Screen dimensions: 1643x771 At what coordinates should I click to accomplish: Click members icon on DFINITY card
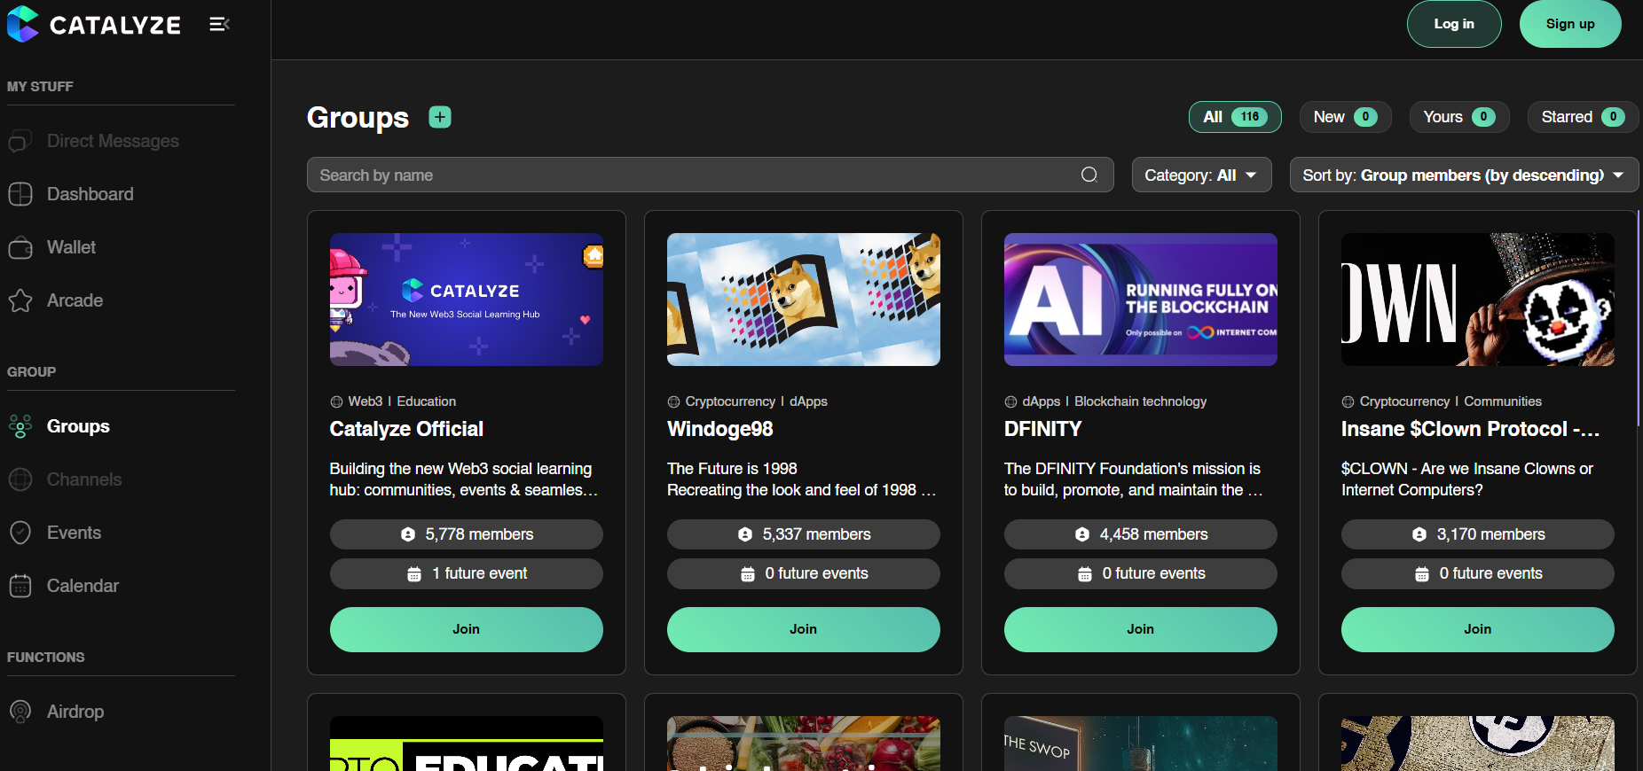(x=1082, y=534)
